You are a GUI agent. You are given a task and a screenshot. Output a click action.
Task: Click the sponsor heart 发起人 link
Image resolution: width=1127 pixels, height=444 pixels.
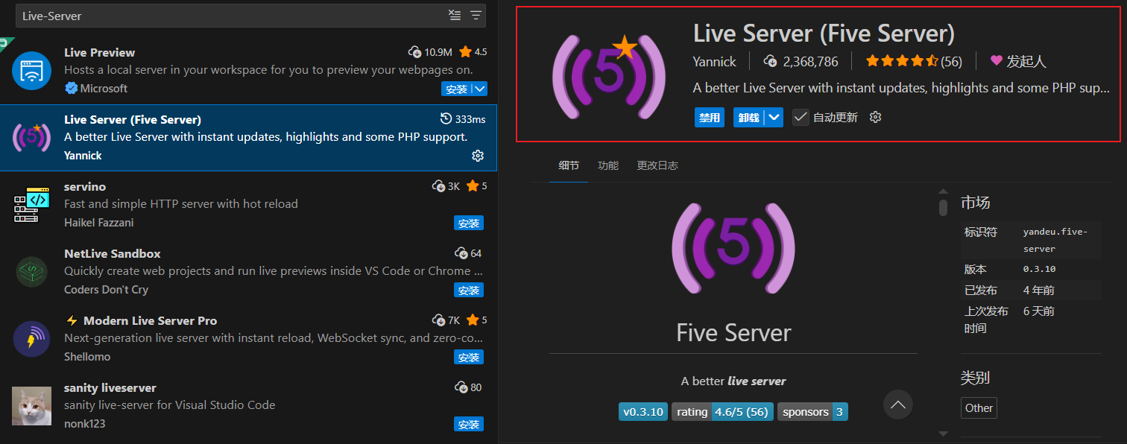point(1018,61)
